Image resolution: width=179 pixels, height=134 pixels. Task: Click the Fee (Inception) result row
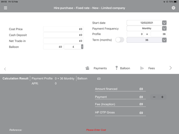tap(120, 104)
